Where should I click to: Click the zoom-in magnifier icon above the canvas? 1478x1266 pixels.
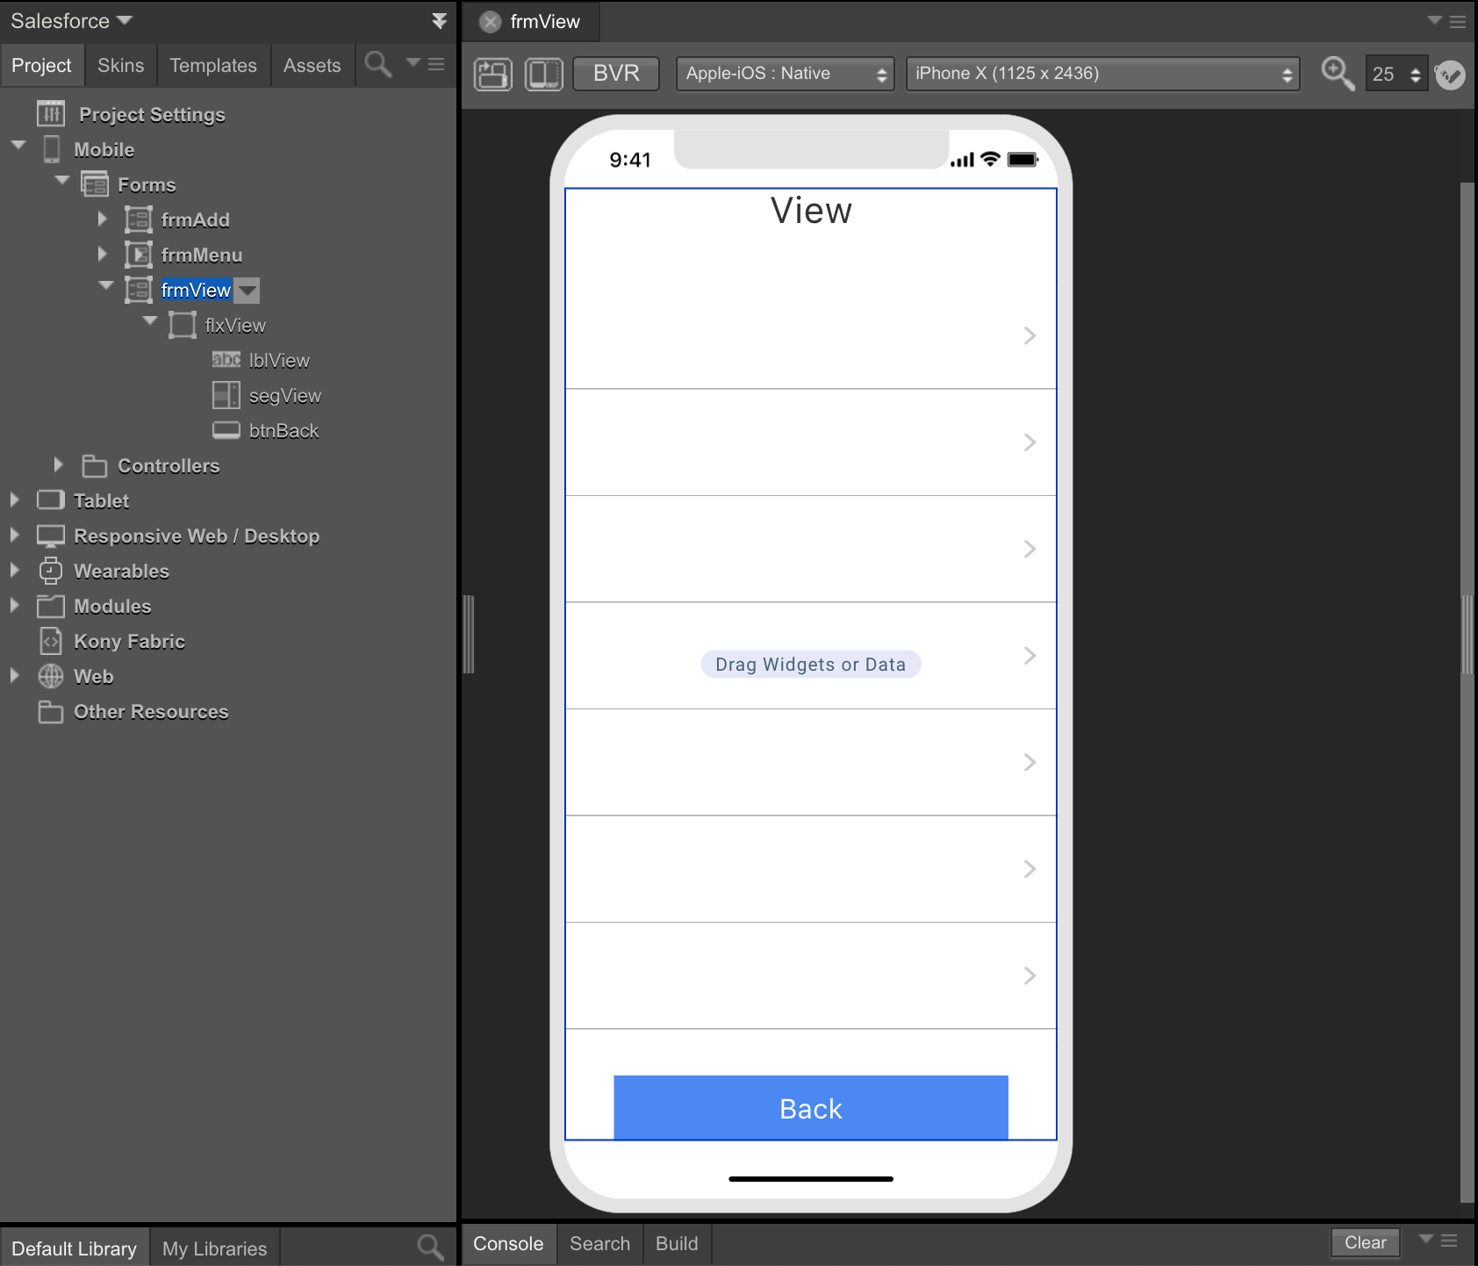tap(1335, 75)
